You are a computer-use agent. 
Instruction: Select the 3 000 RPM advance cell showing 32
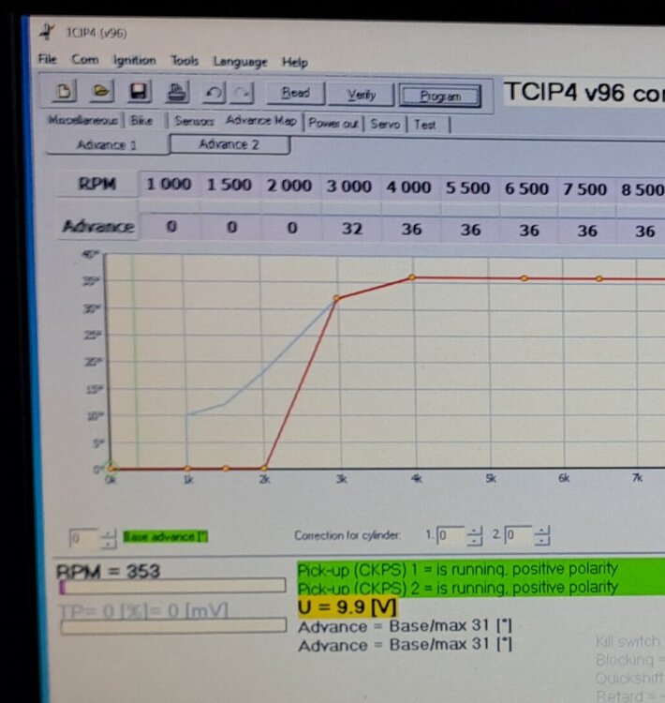[351, 229]
